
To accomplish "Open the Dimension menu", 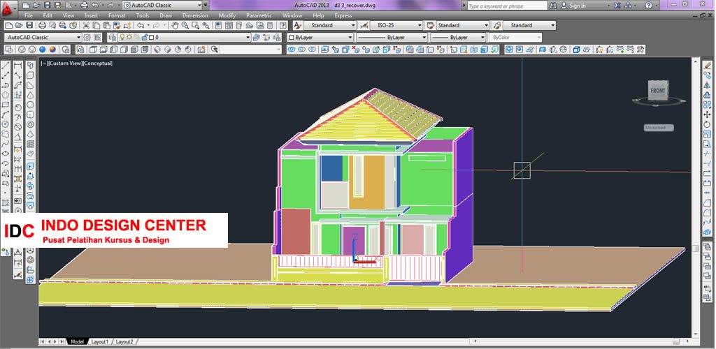I will pyautogui.click(x=195, y=15).
